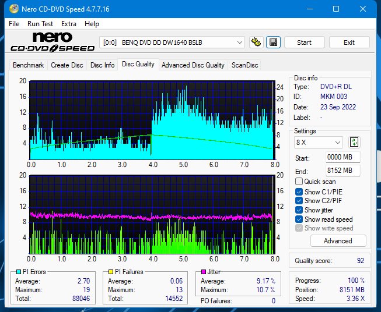Click the greyed Show write speed checkbox

click(x=299, y=228)
